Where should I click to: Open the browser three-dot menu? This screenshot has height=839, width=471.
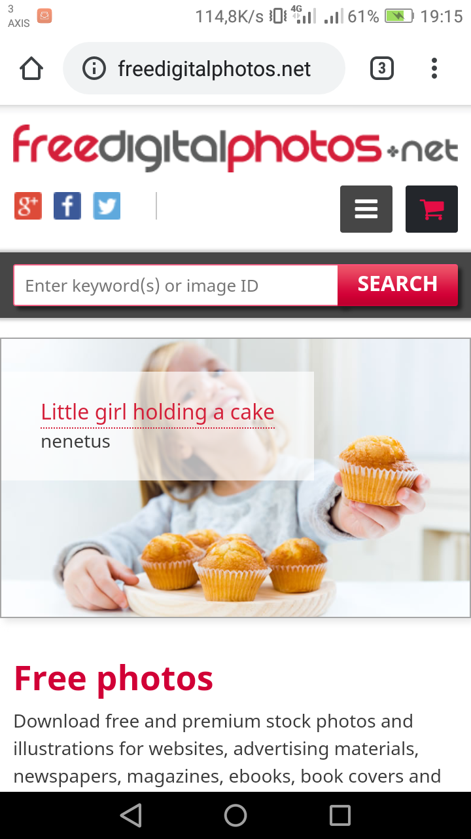click(434, 68)
